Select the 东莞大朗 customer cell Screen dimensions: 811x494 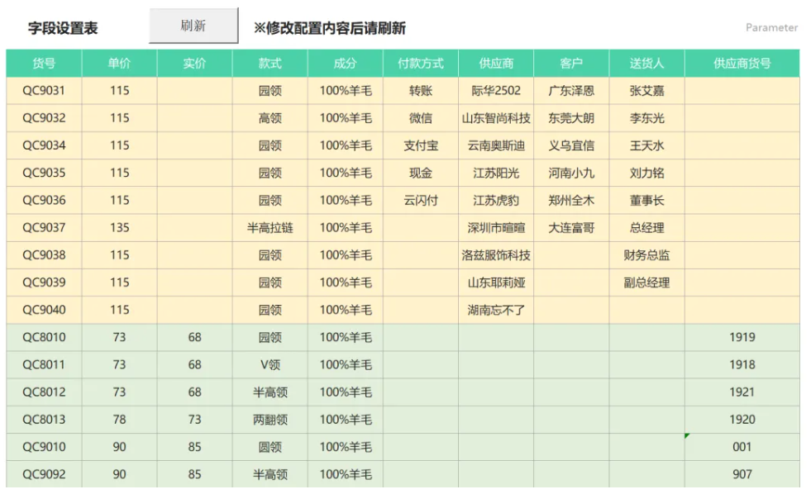tap(571, 118)
